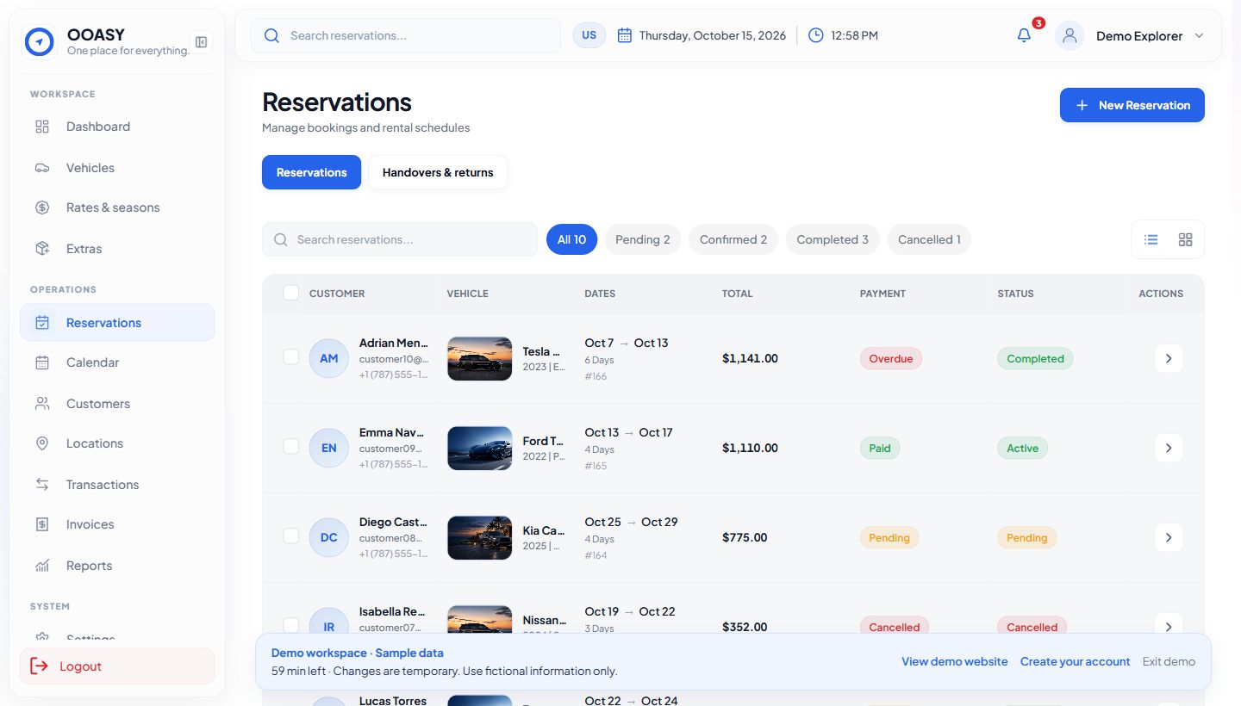Click the Vehicles car icon

tap(42, 168)
